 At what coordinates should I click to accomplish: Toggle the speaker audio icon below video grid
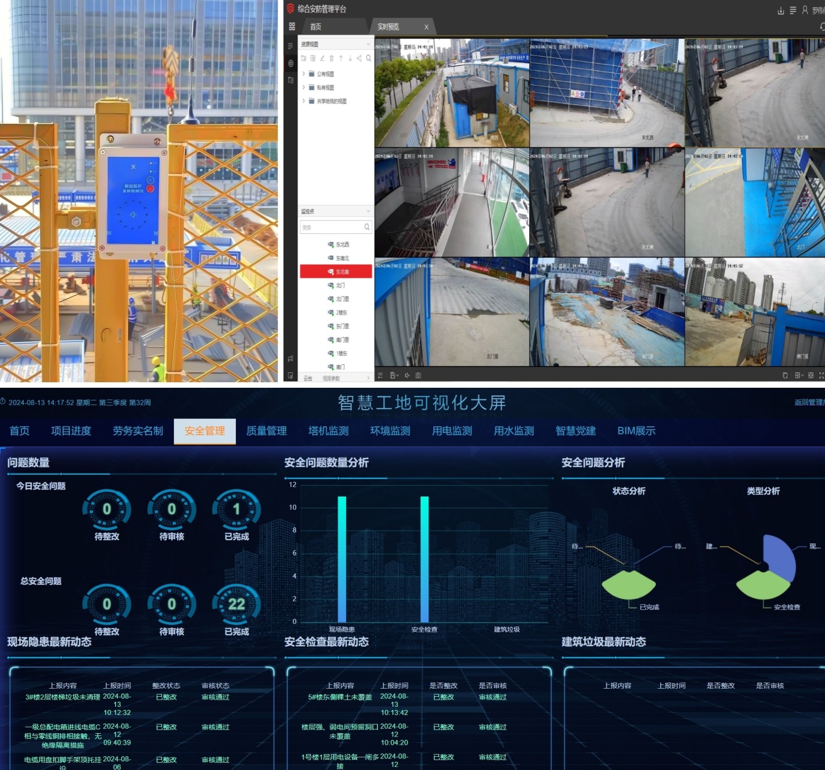pos(407,376)
